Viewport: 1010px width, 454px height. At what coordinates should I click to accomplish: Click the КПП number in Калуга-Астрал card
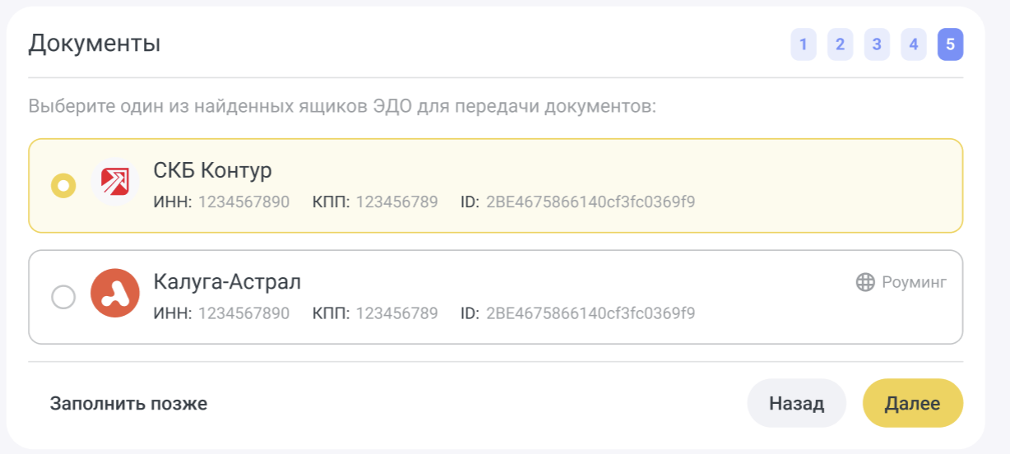click(396, 313)
